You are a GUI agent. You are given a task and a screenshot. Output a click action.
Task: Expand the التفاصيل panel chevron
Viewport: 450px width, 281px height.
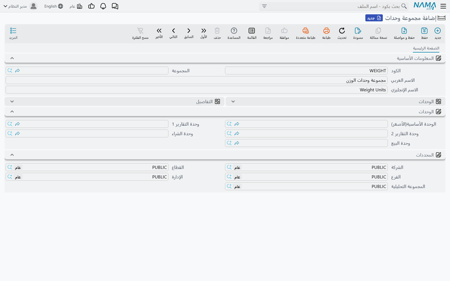(12, 101)
